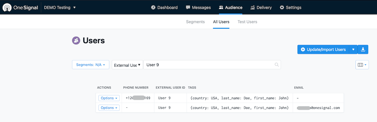
Task: Click the Update/Import Users button
Action: [323, 49]
